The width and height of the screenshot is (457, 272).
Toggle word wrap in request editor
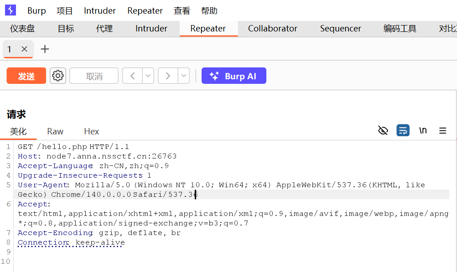pos(403,131)
